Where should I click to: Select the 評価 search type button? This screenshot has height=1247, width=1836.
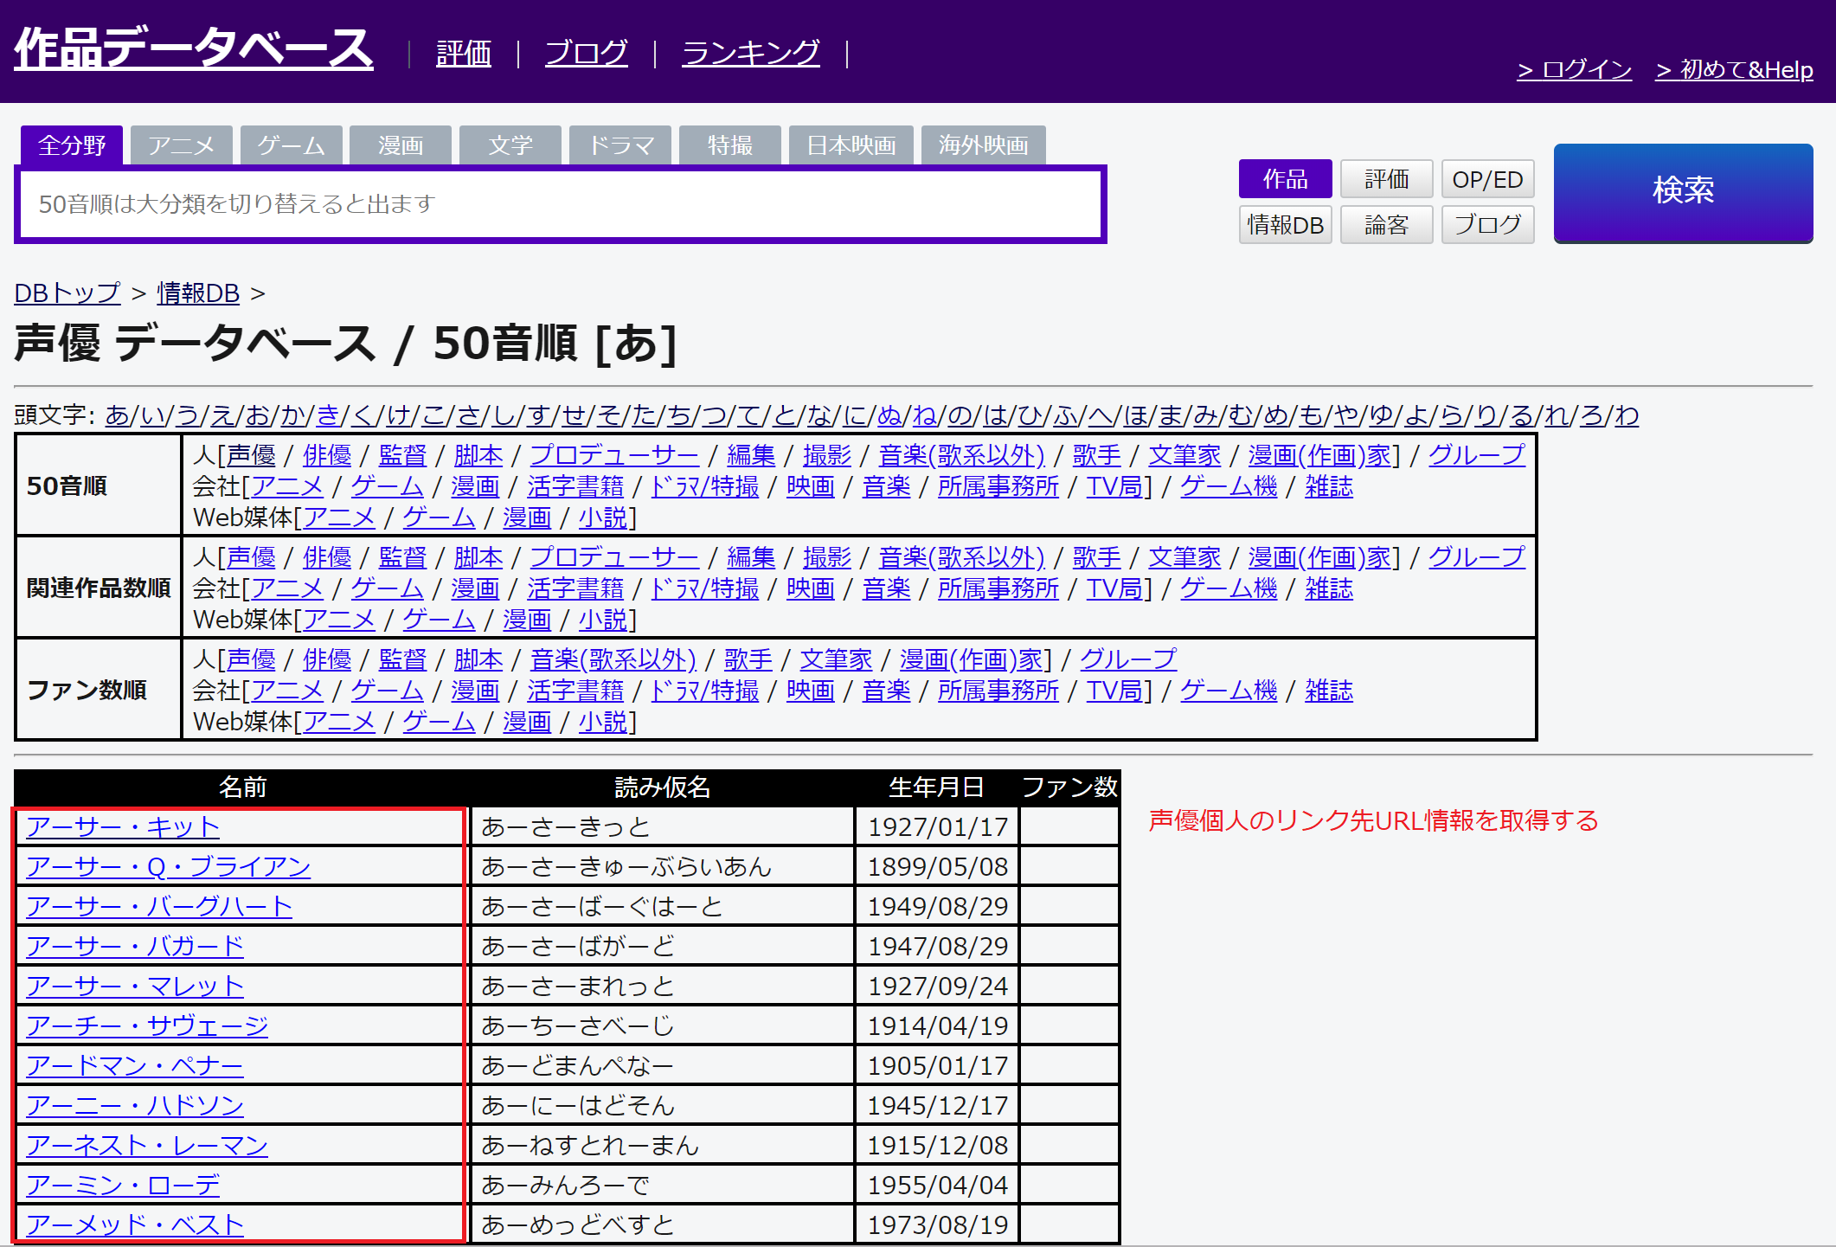(x=1386, y=179)
